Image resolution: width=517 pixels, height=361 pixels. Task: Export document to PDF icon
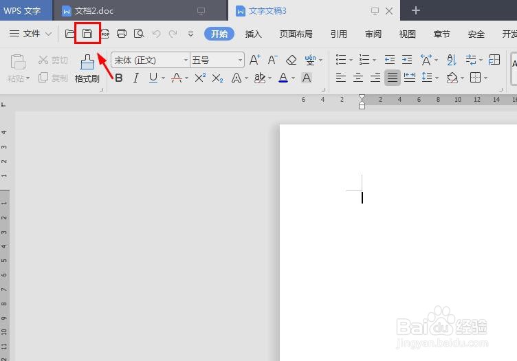click(x=105, y=33)
